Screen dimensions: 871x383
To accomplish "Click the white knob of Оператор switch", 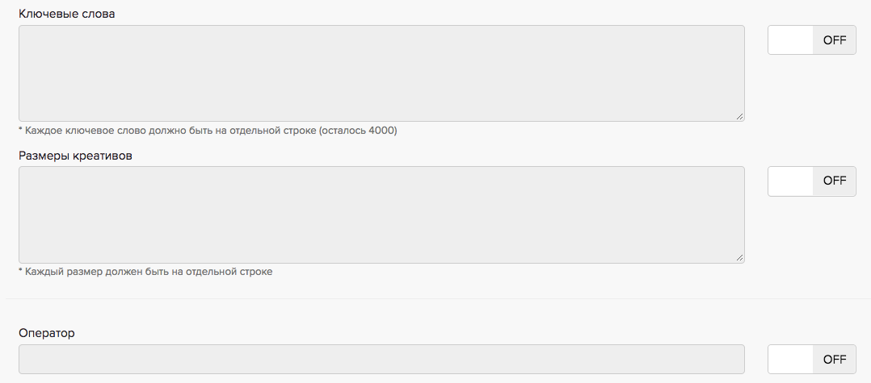I will [x=790, y=360].
